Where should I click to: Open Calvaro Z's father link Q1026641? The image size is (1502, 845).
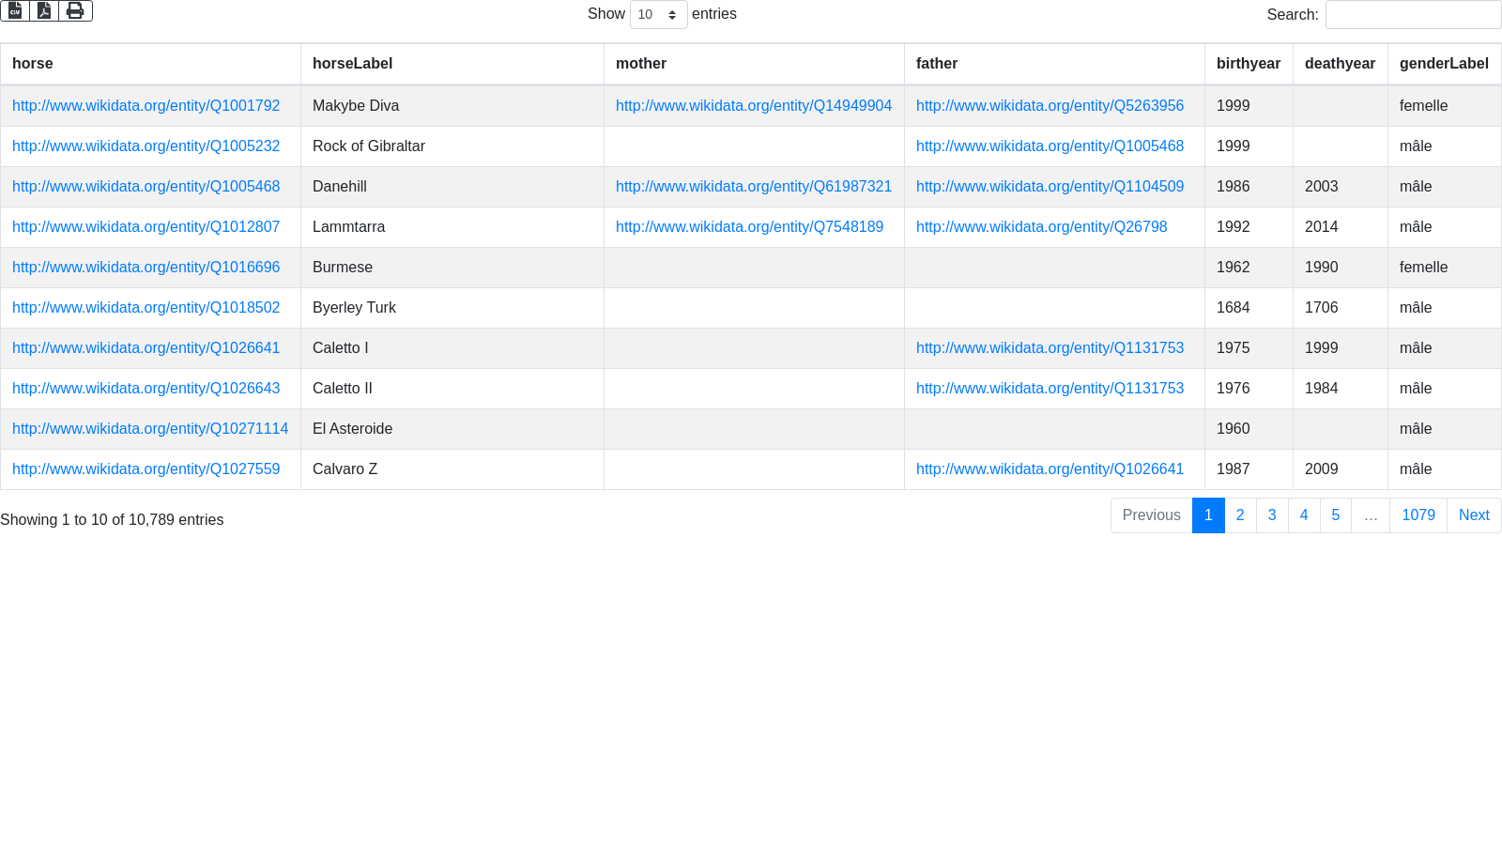pyautogui.click(x=1050, y=469)
